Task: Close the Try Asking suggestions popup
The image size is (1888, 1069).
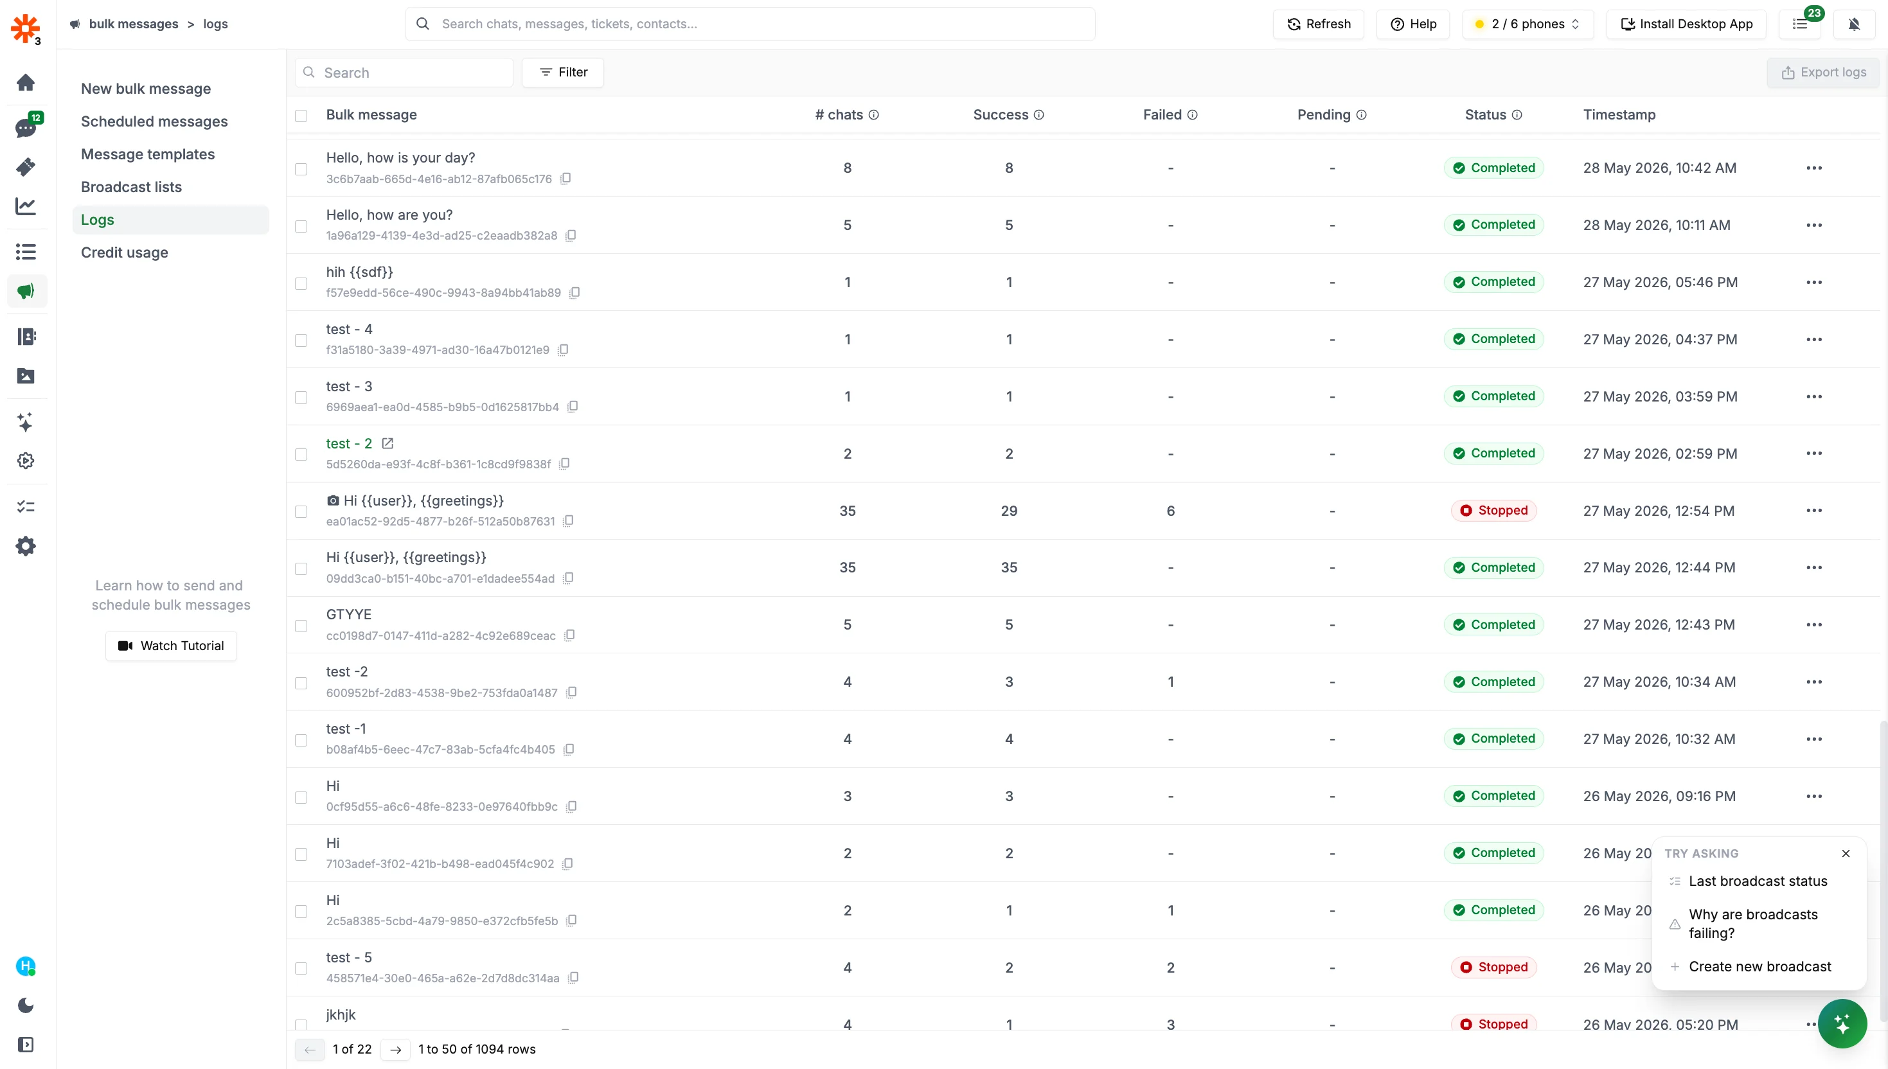Action: (x=1846, y=853)
